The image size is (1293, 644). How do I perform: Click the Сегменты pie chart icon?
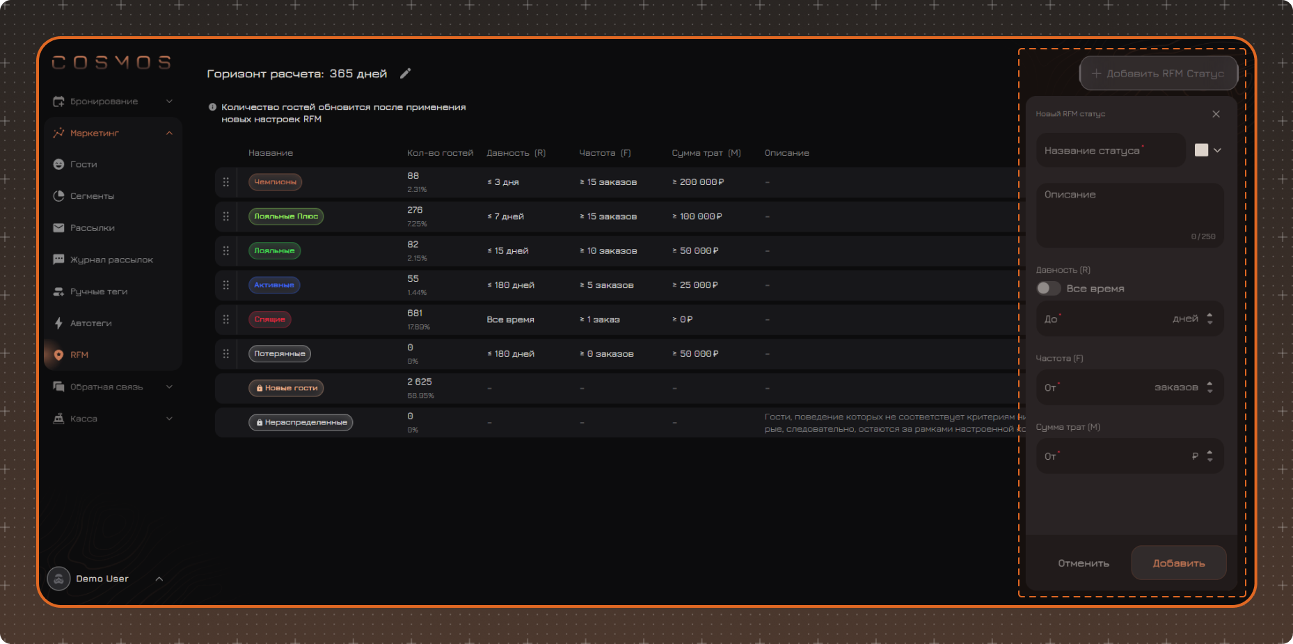58,196
